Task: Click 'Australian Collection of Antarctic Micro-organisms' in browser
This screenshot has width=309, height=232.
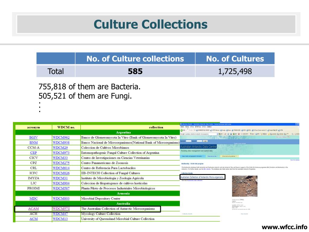Action: point(202,177)
